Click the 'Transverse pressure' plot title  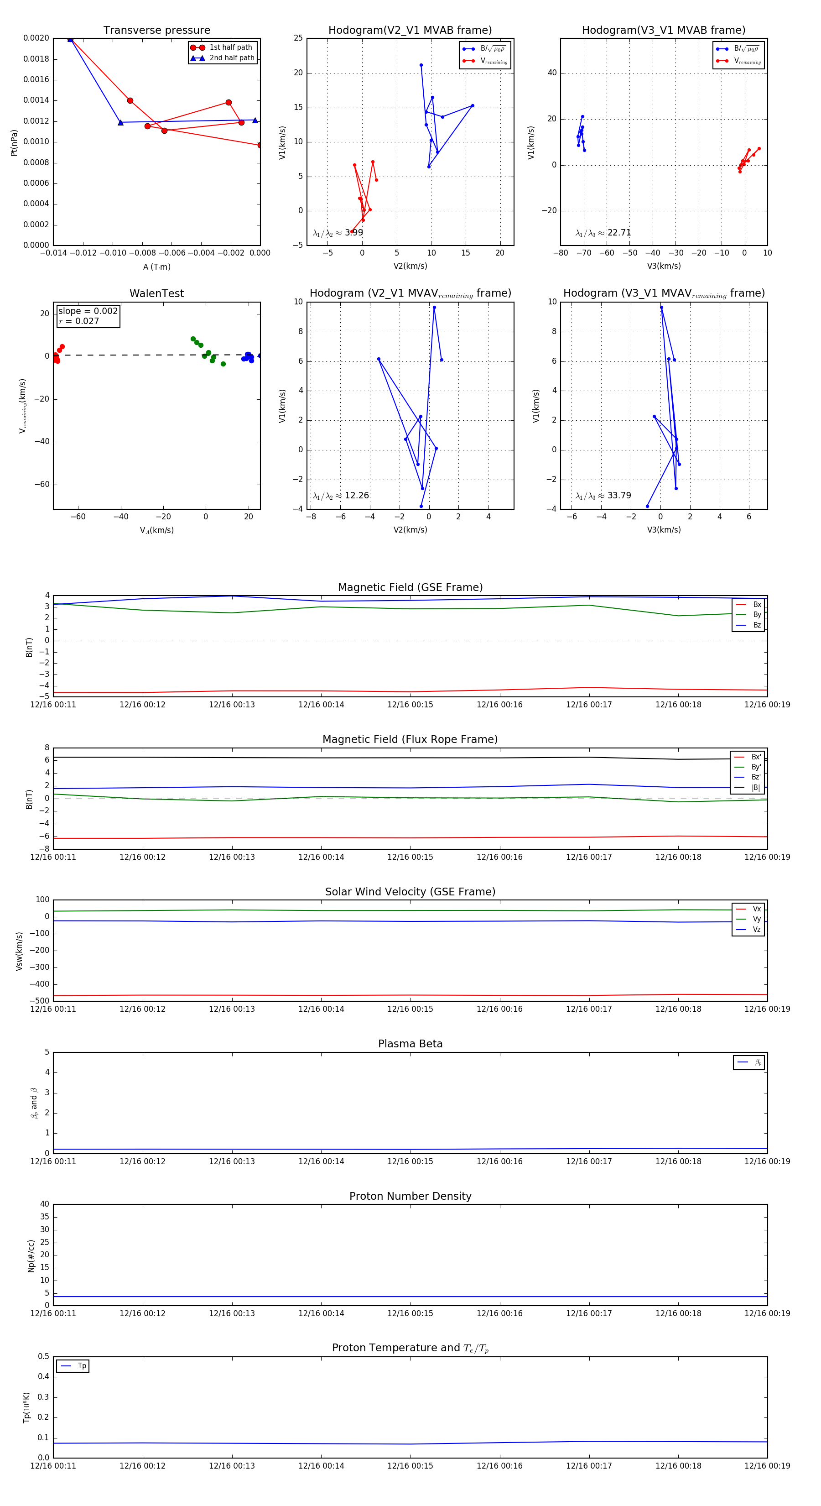pyautogui.click(x=156, y=31)
